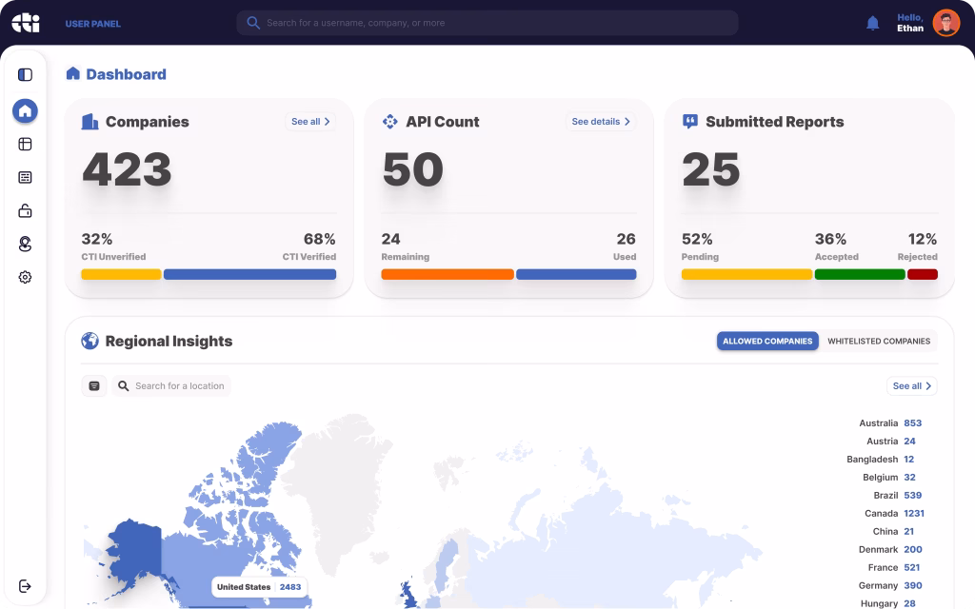Open See all in Regional Insights

[911, 386]
